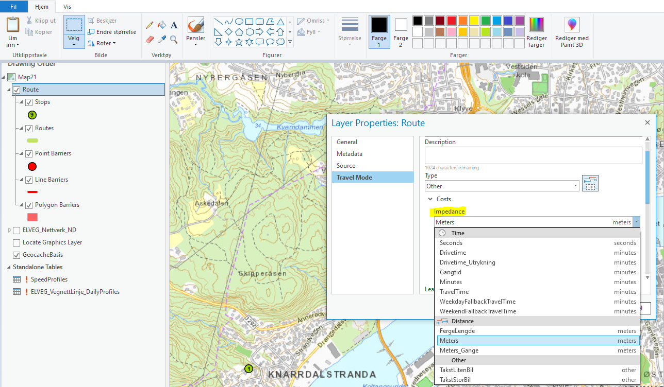The image size is (664, 387).
Task: Select the Magnifier tool
Action: coord(174,39)
